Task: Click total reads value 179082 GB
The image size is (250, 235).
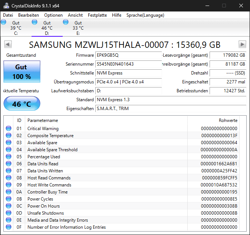Action: click(228, 55)
